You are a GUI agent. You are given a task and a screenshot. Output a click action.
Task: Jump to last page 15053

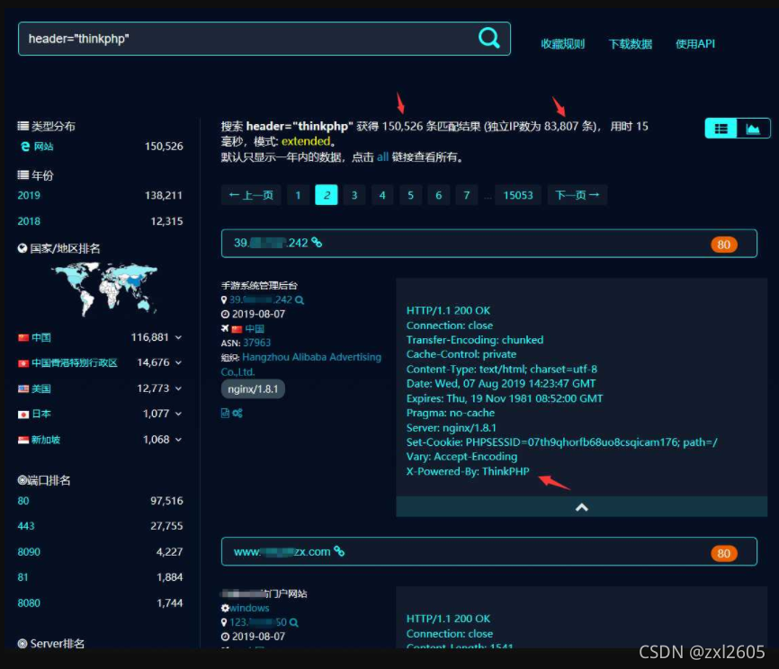click(517, 195)
